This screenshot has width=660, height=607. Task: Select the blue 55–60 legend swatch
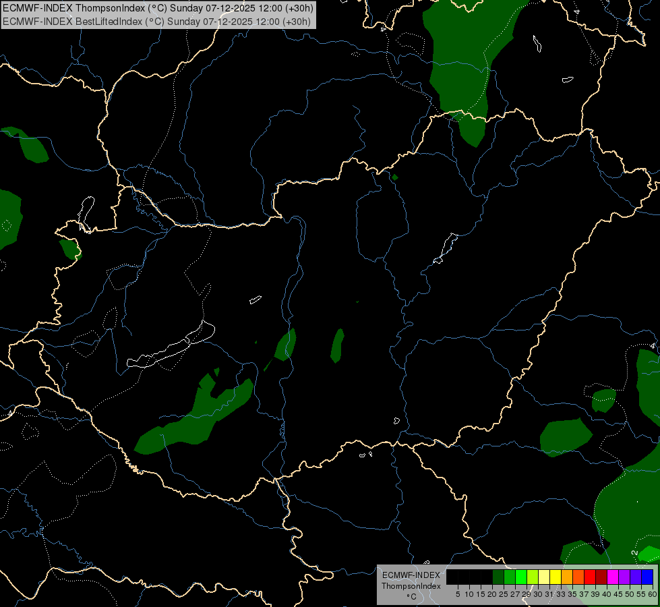[647, 577]
